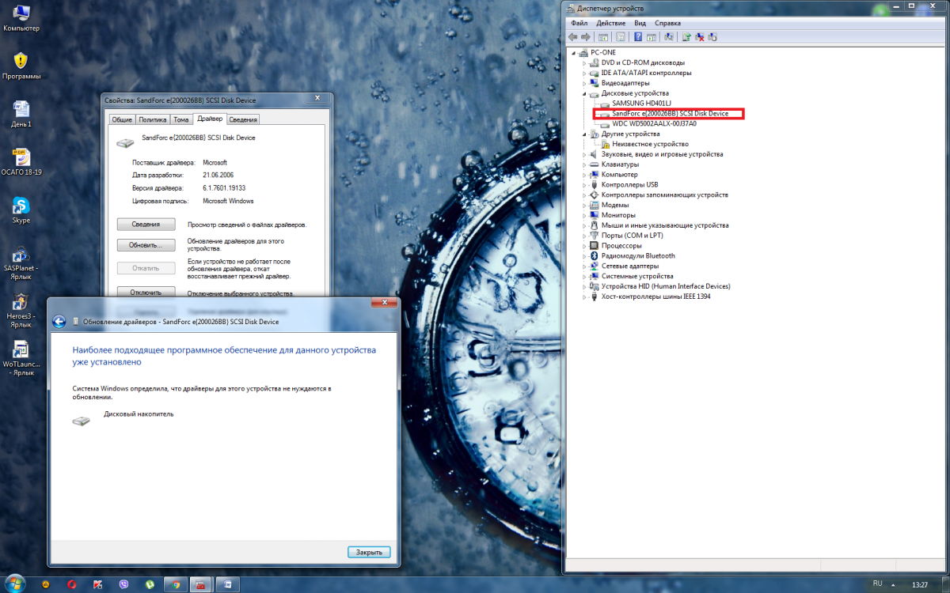Switch to Chrome from the taskbar
The image size is (950, 593).
click(x=175, y=585)
